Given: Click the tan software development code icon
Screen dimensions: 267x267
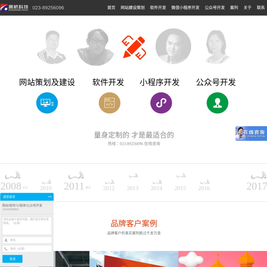Looking at the screenshot, I should tap(110, 103).
